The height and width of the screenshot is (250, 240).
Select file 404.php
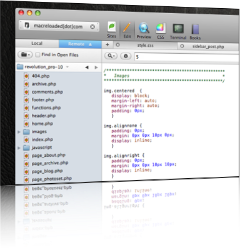pyautogui.click(x=41, y=76)
